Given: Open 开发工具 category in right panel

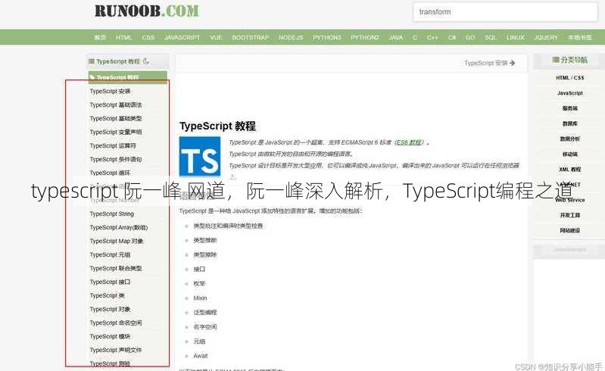Looking at the screenshot, I should (x=570, y=215).
